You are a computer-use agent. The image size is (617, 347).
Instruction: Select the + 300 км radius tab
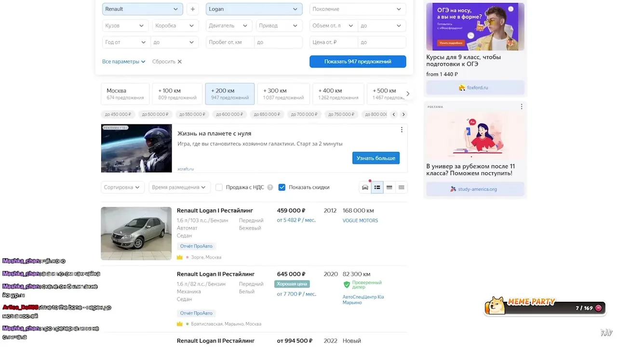point(283,93)
